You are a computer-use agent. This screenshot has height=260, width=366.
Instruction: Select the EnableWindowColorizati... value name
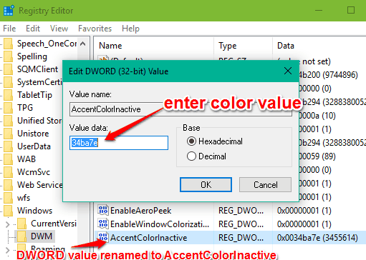tap(160, 224)
